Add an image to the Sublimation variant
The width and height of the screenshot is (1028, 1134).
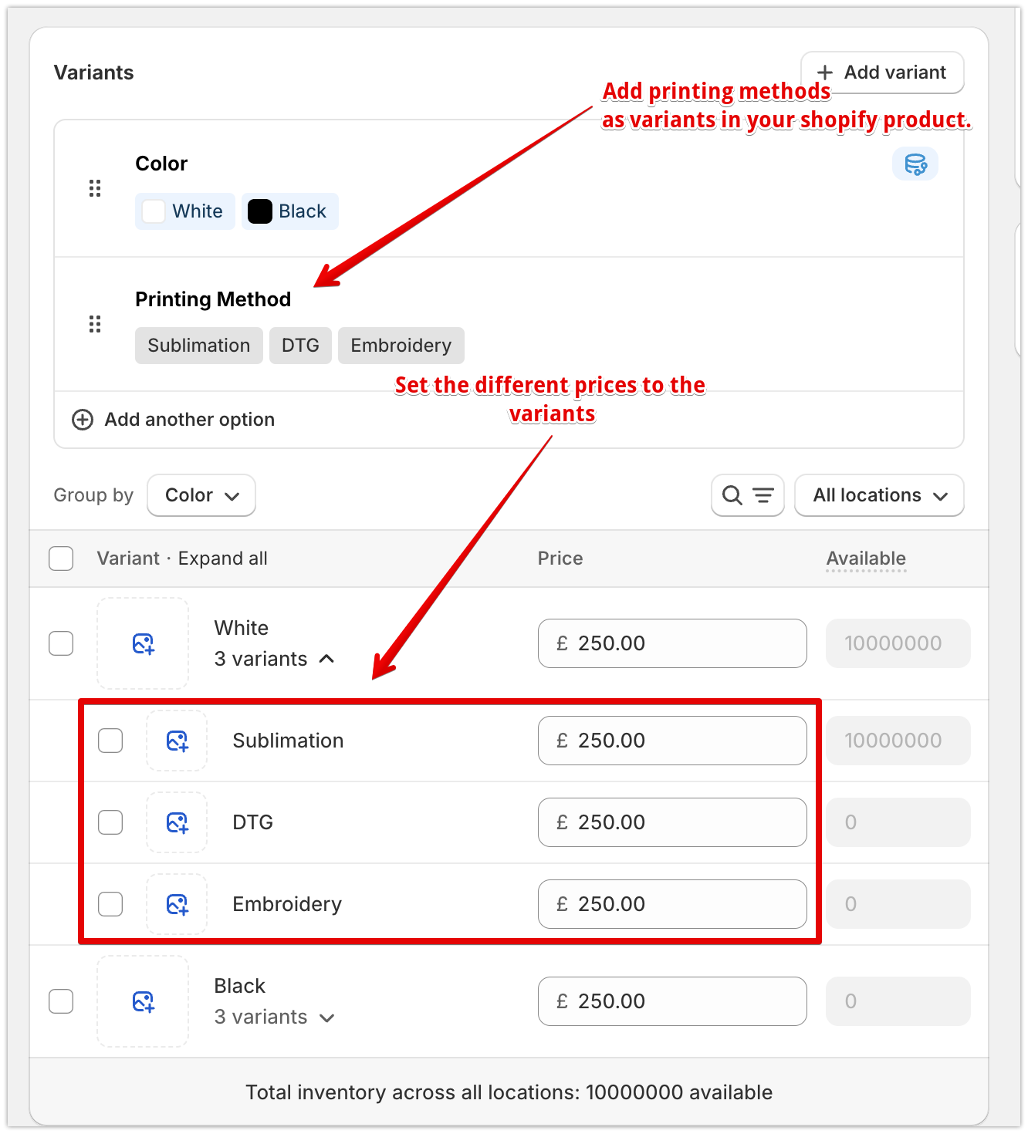(x=177, y=741)
